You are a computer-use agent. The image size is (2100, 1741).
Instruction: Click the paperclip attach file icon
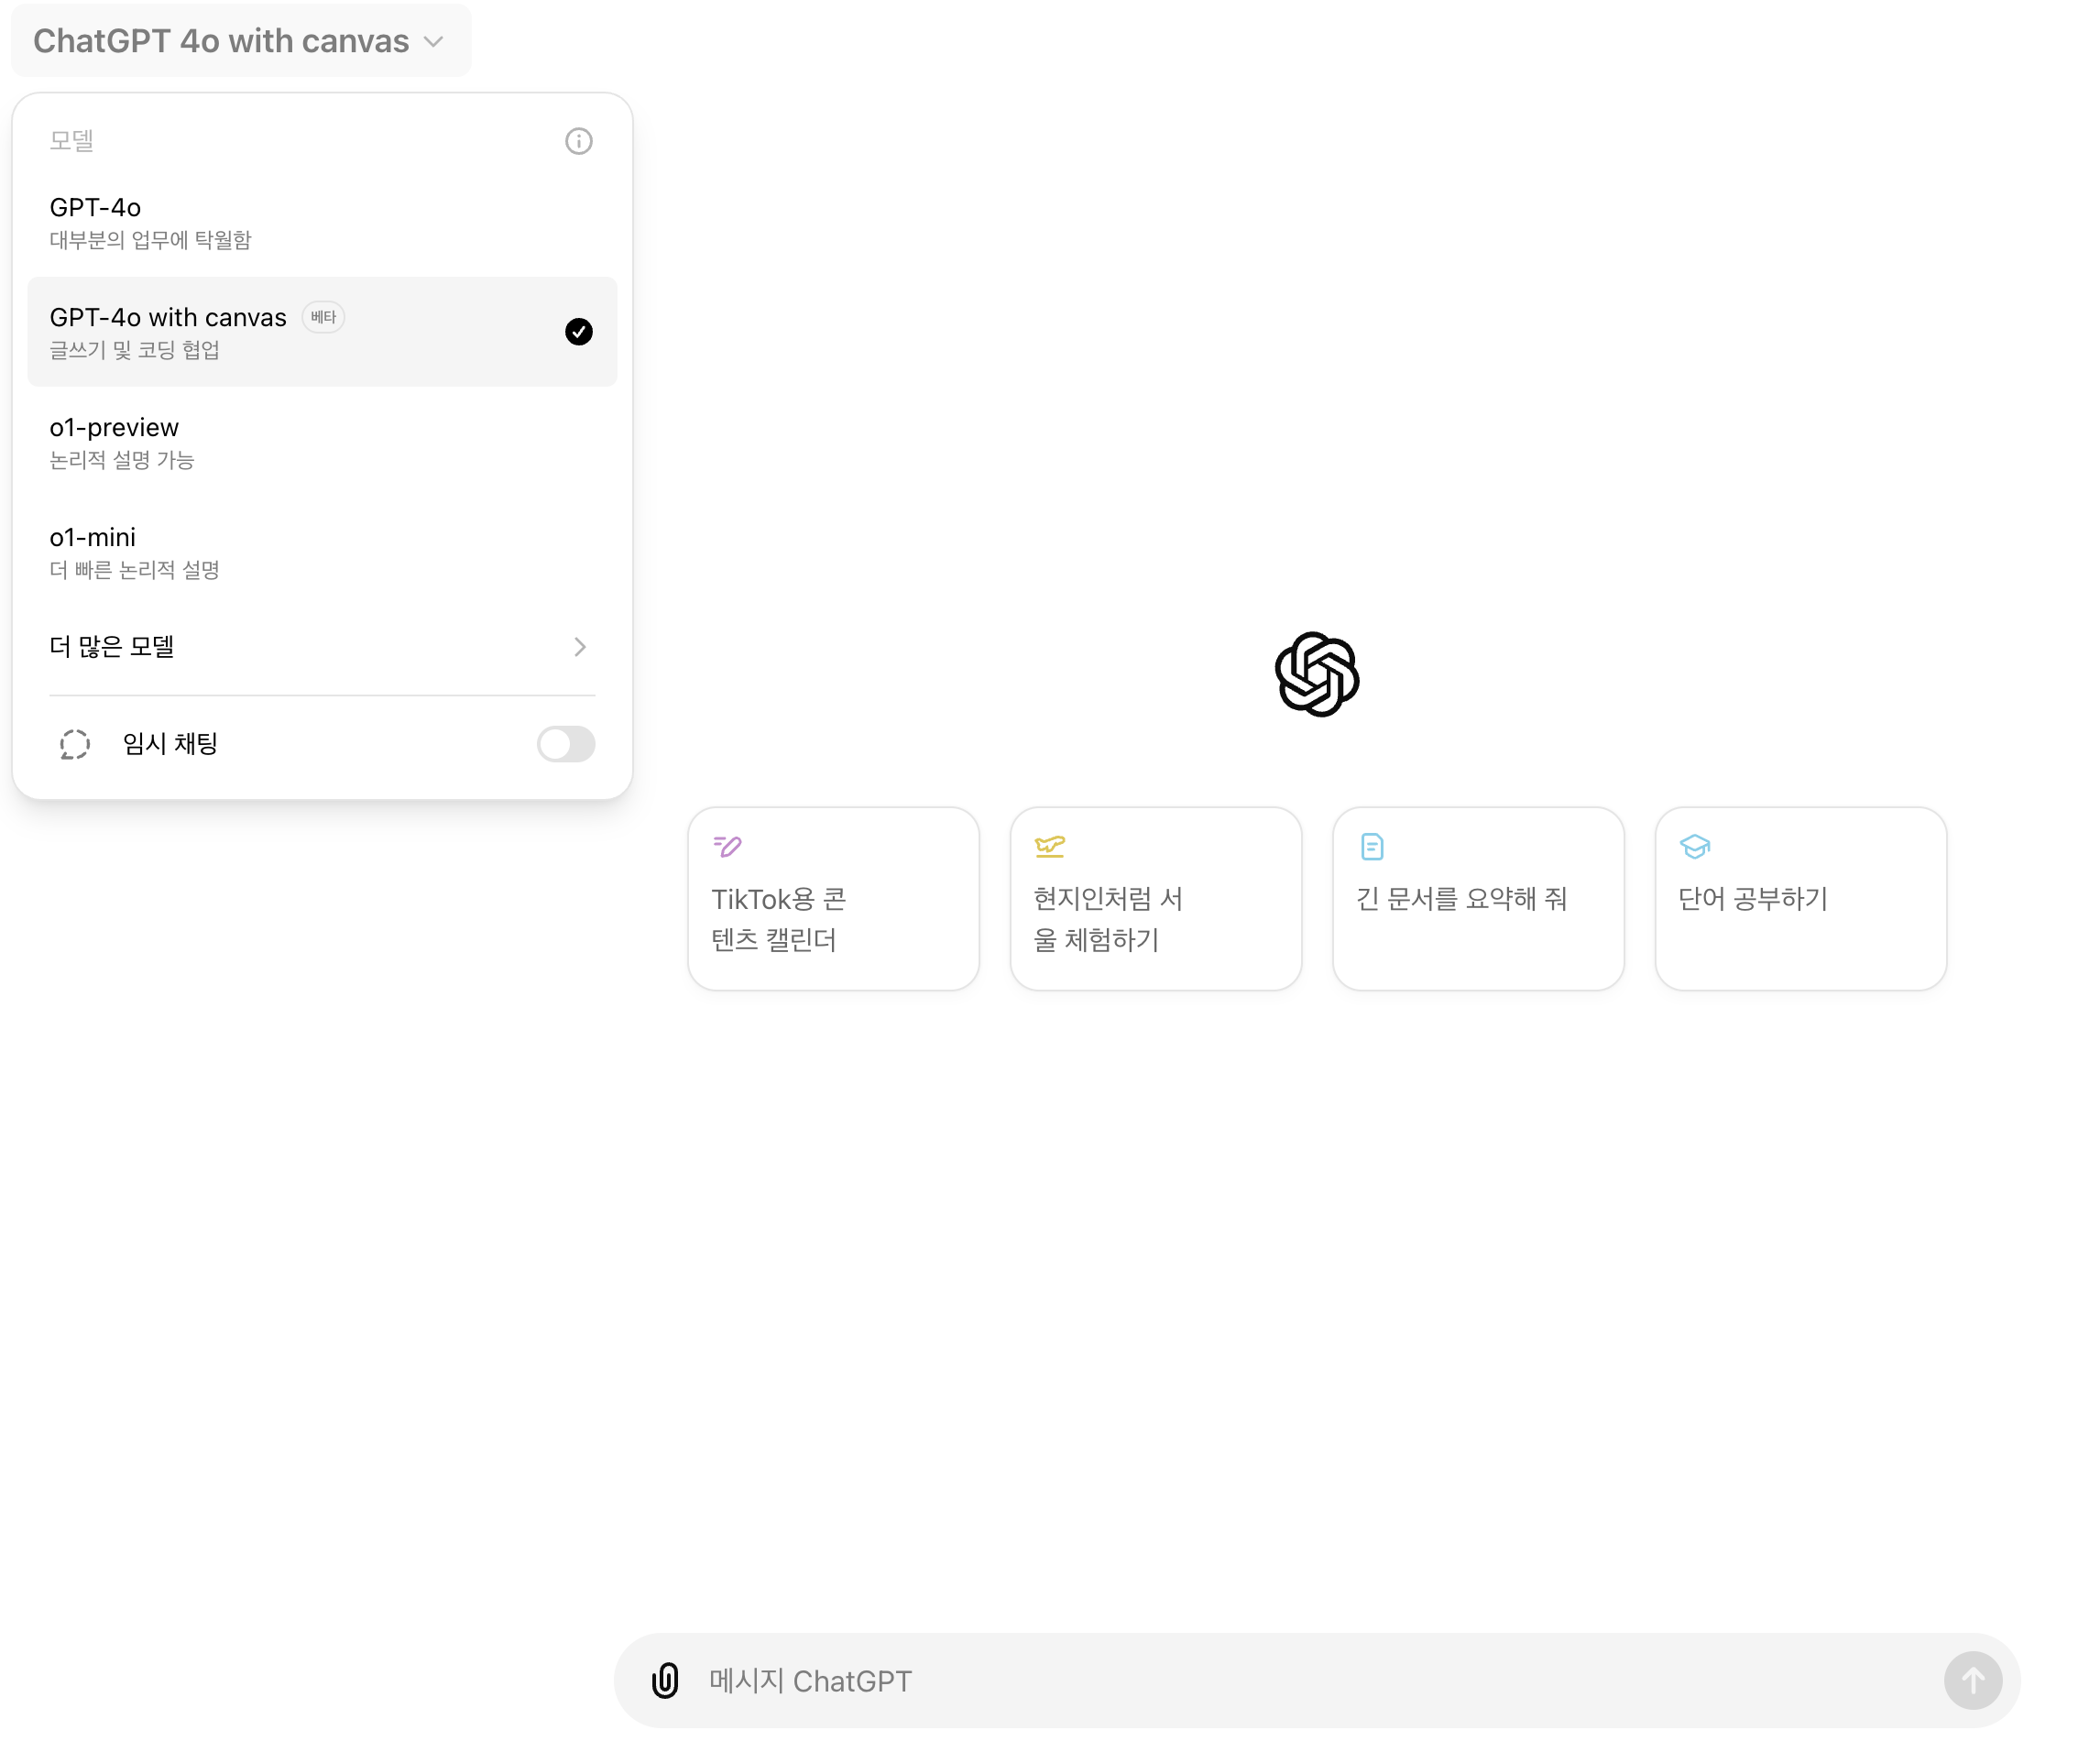[665, 1680]
